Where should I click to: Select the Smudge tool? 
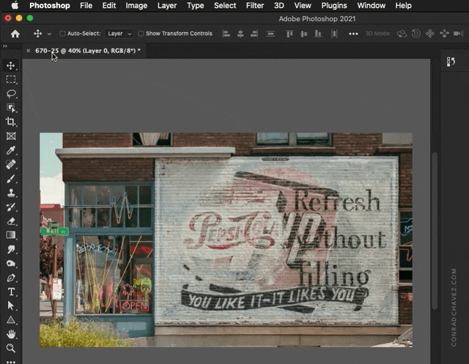[x=11, y=249]
